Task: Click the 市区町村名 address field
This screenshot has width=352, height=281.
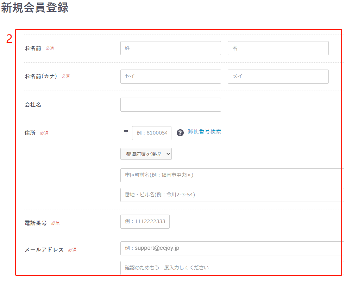Action: (x=232, y=175)
